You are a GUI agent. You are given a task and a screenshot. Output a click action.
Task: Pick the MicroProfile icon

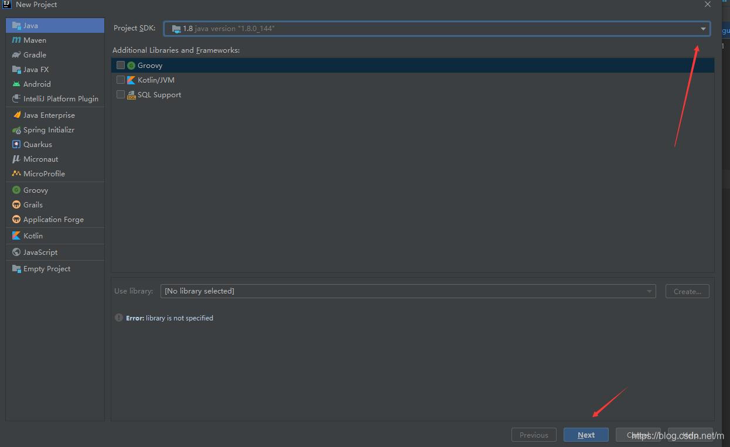16,174
